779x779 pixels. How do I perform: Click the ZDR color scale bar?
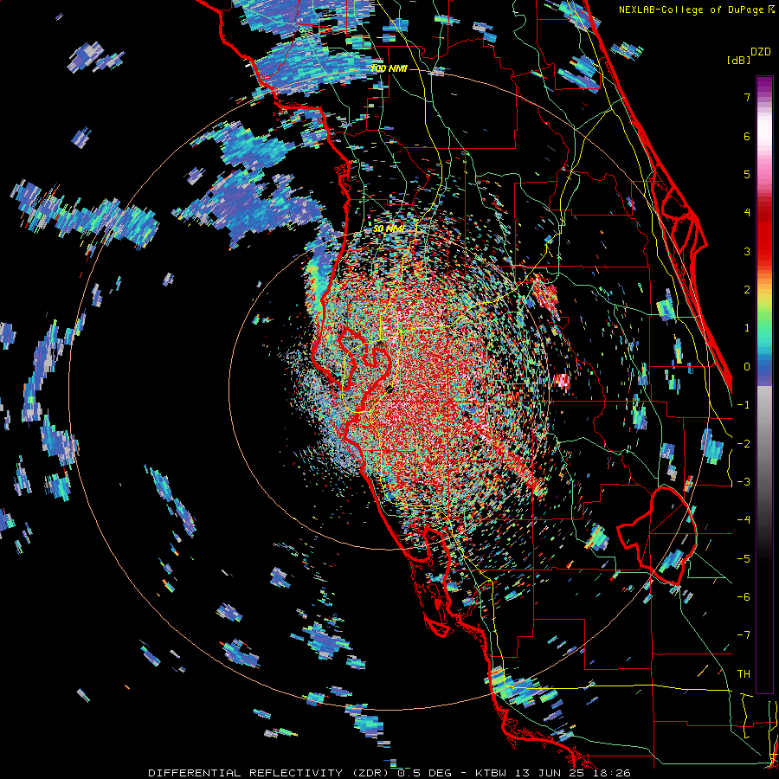click(764, 384)
